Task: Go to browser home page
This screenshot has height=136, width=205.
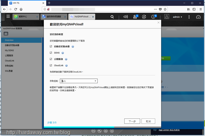Action: pos(21,9)
